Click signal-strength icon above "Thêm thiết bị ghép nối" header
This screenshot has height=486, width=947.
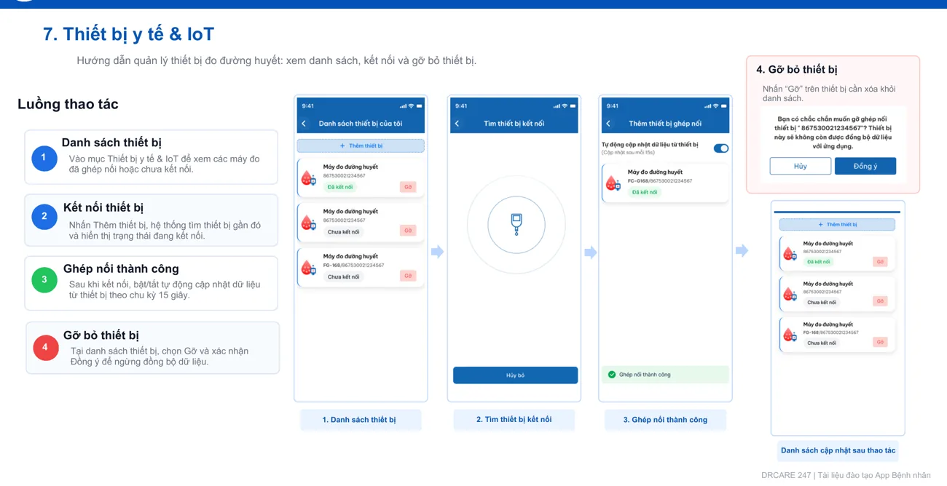click(707, 106)
